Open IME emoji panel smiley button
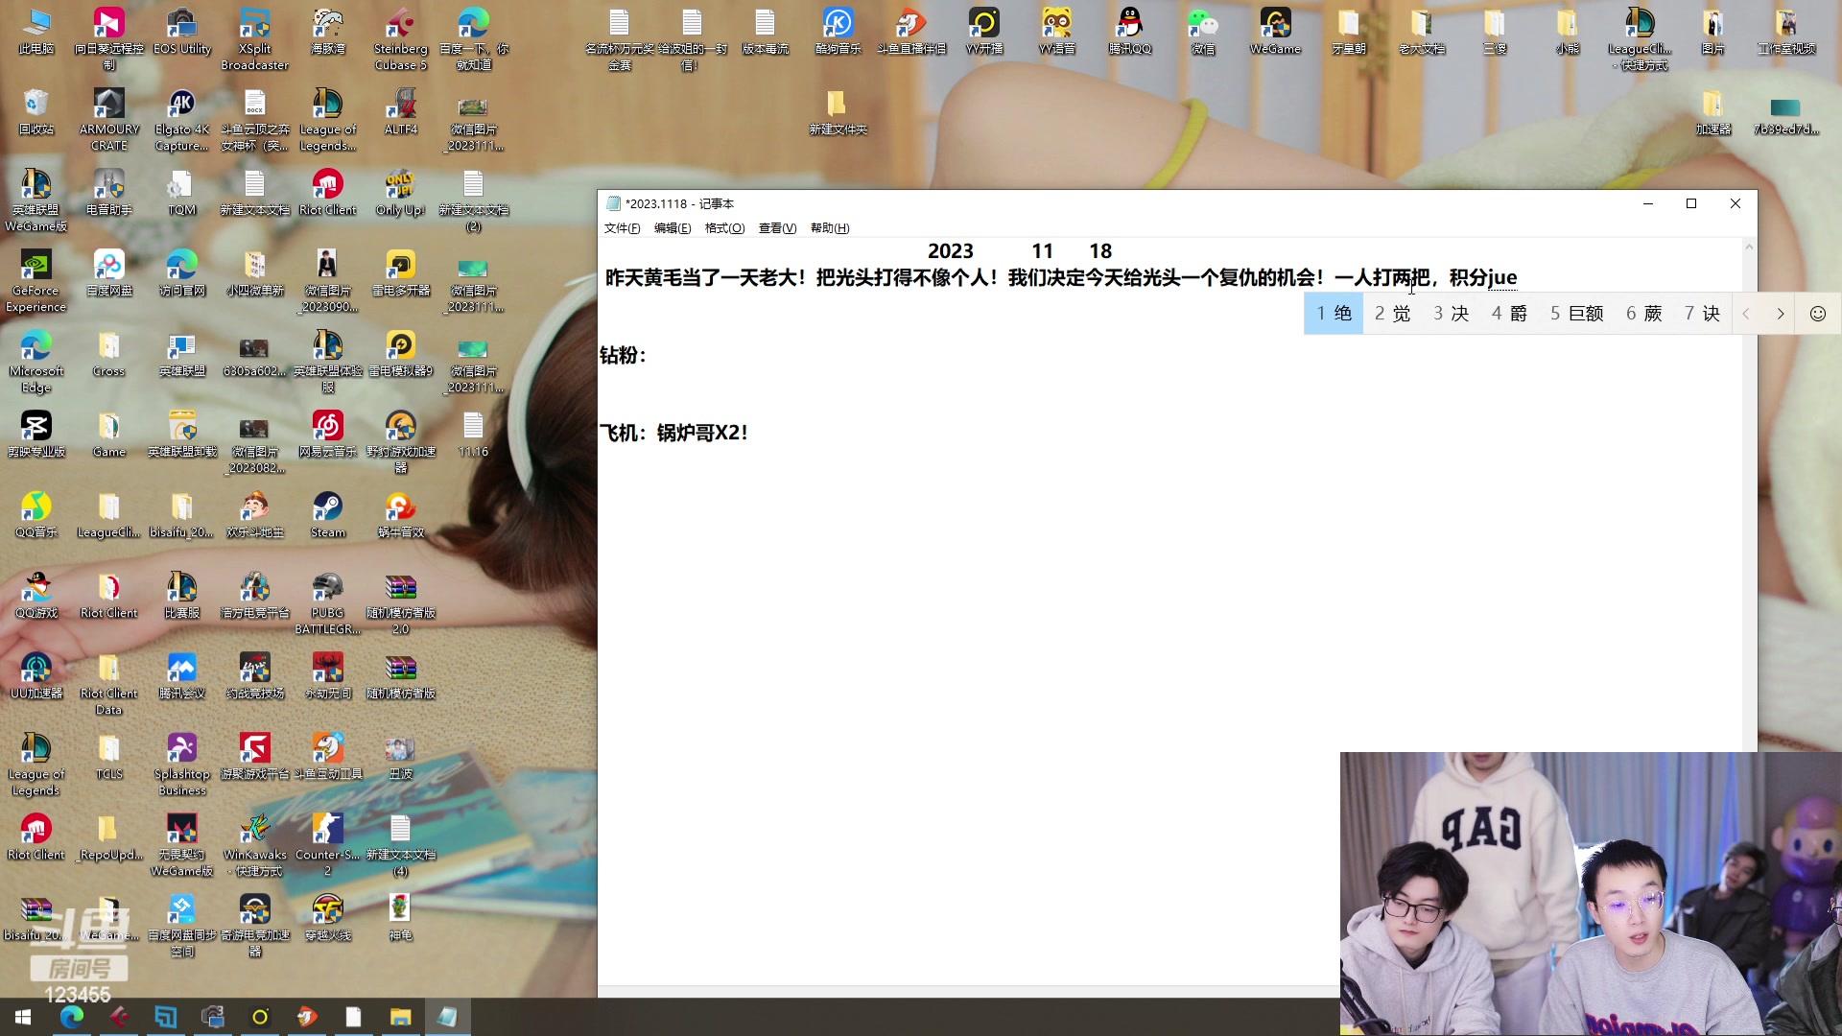The height and width of the screenshot is (1036, 1842). click(x=1817, y=314)
